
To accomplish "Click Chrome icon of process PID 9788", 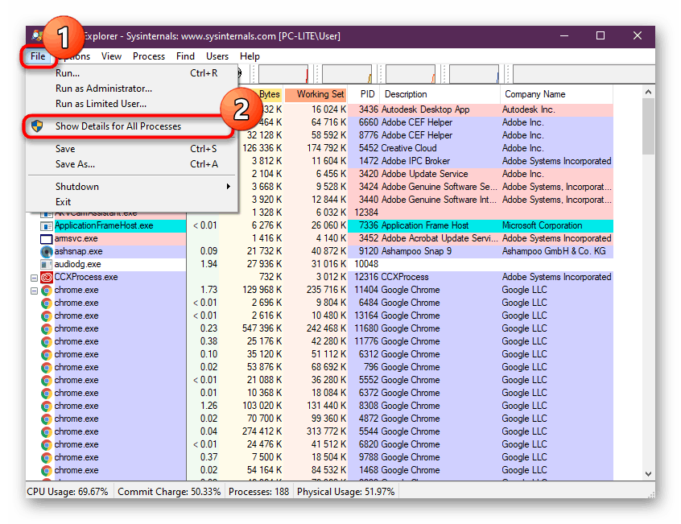I will click(x=47, y=457).
